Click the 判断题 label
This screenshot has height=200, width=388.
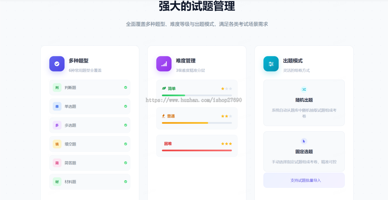click(70, 88)
